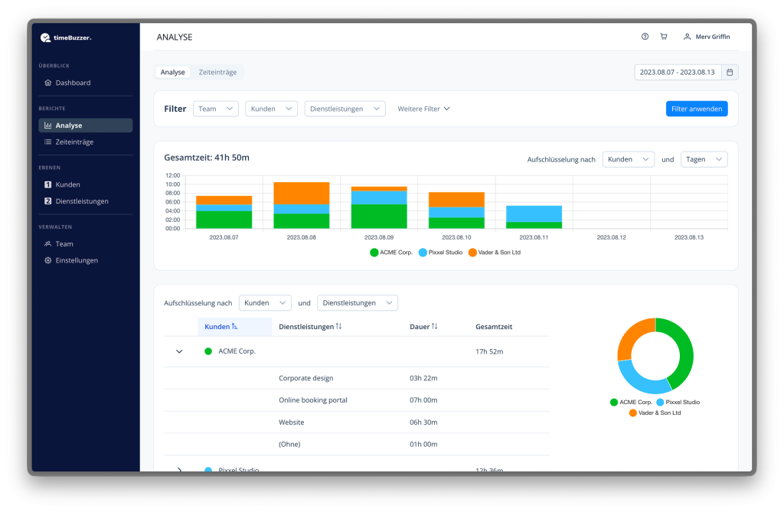The width and height of the screenshot is (784, 512).
Task: Switch to the Zeiteinträge tab
Action: pyautogui.click(x=217, y=72)
